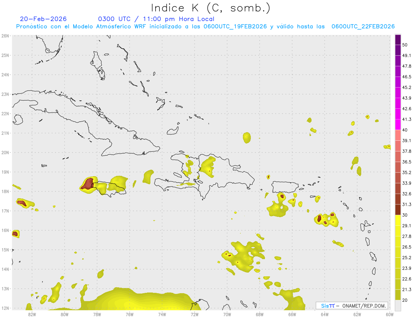Click the color scale value "30"
Viewport: 414px width, 319px height.
(x=405, y=215)
